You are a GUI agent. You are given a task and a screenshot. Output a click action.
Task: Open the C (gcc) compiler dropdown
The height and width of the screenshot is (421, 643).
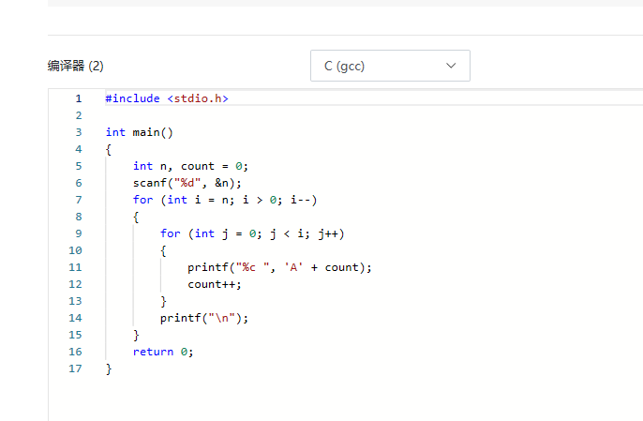point(390,66)
